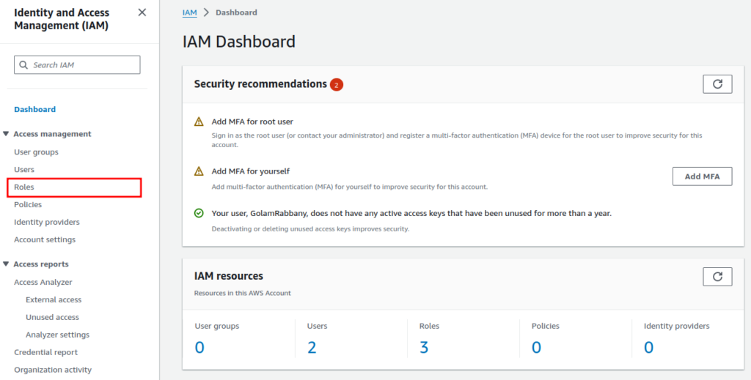This screenshot has height=380, width=751.
Task: Click the 'Policies' label in IAM resources
Action: pos(546,326)
